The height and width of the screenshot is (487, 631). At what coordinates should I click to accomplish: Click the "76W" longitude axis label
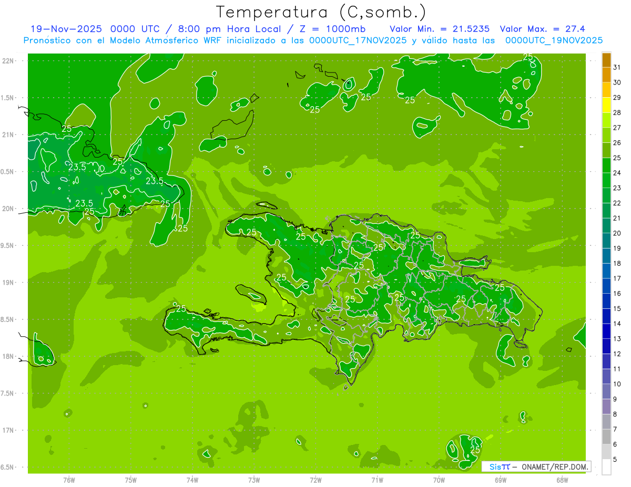coord(69,480)
